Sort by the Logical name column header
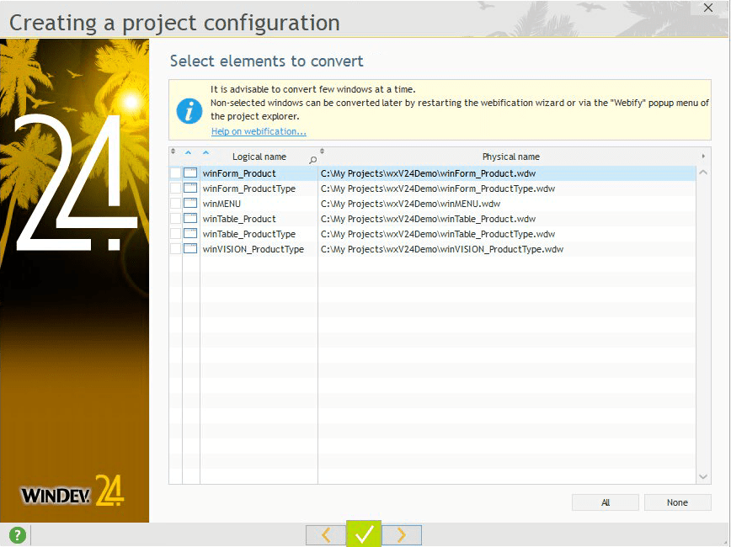The height and width of the screenshot is (547, 731). [x=259, y=157]
